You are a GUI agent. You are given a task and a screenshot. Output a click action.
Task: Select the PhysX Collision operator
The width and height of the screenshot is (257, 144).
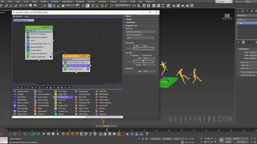pyautogui.click(x=23, y=103)
